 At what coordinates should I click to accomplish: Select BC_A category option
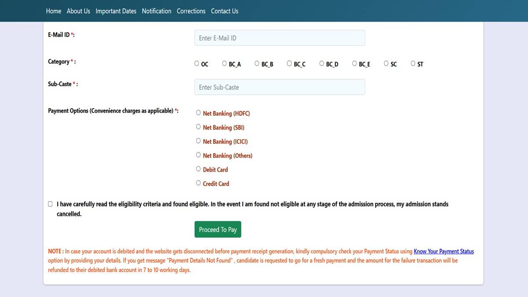pos(224,63)
